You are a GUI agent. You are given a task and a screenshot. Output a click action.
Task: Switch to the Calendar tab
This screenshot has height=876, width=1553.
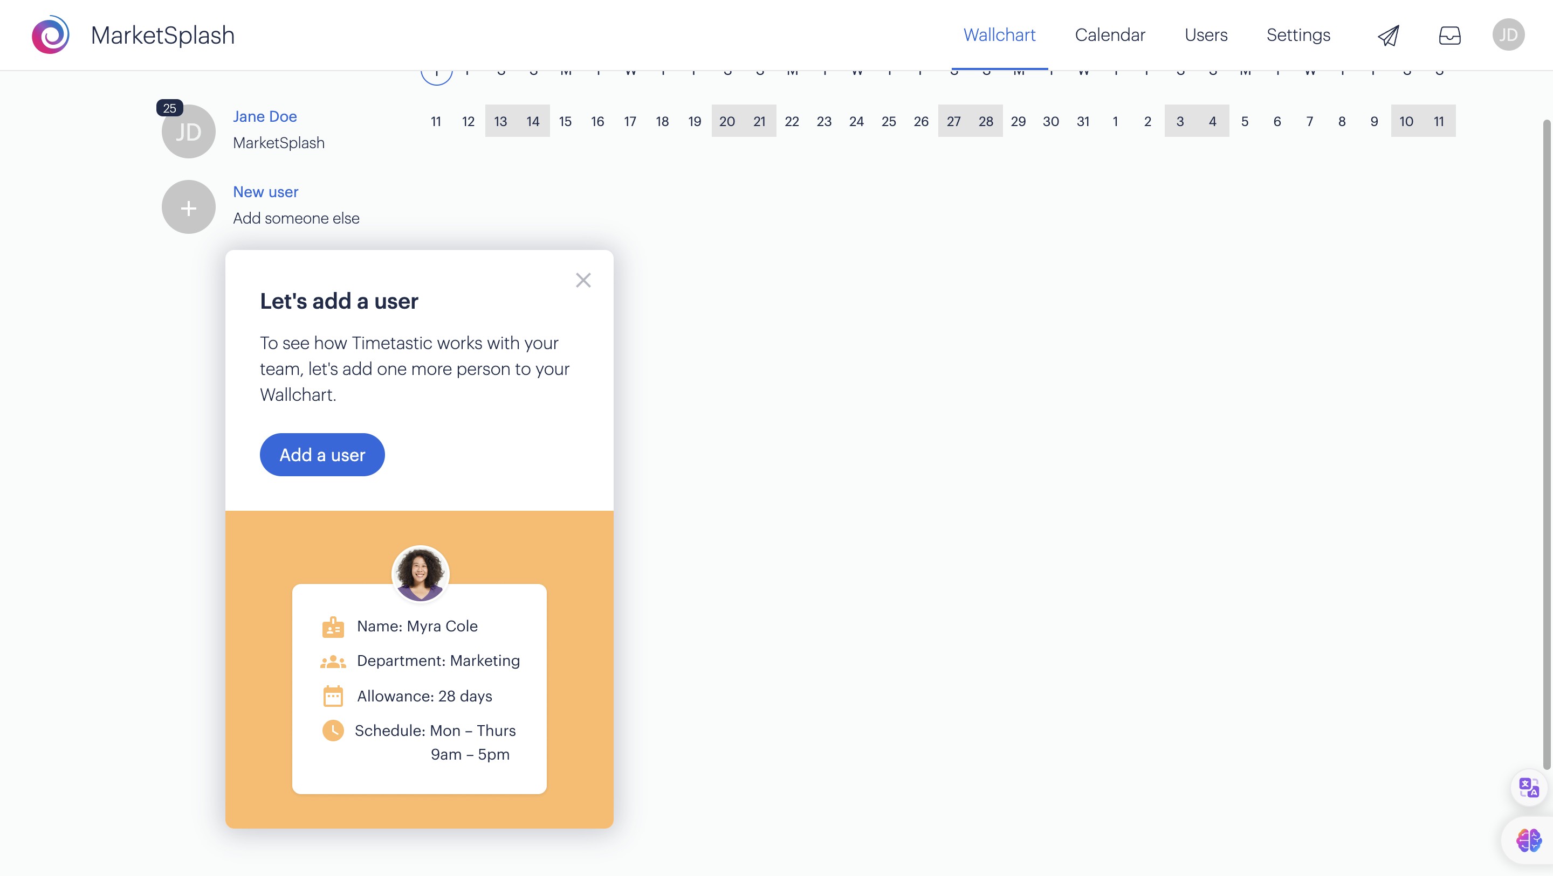pos(1109,35)
